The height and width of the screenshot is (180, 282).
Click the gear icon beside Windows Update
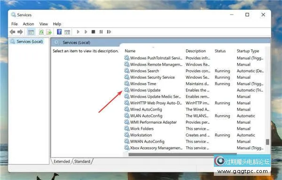(127, 90)
